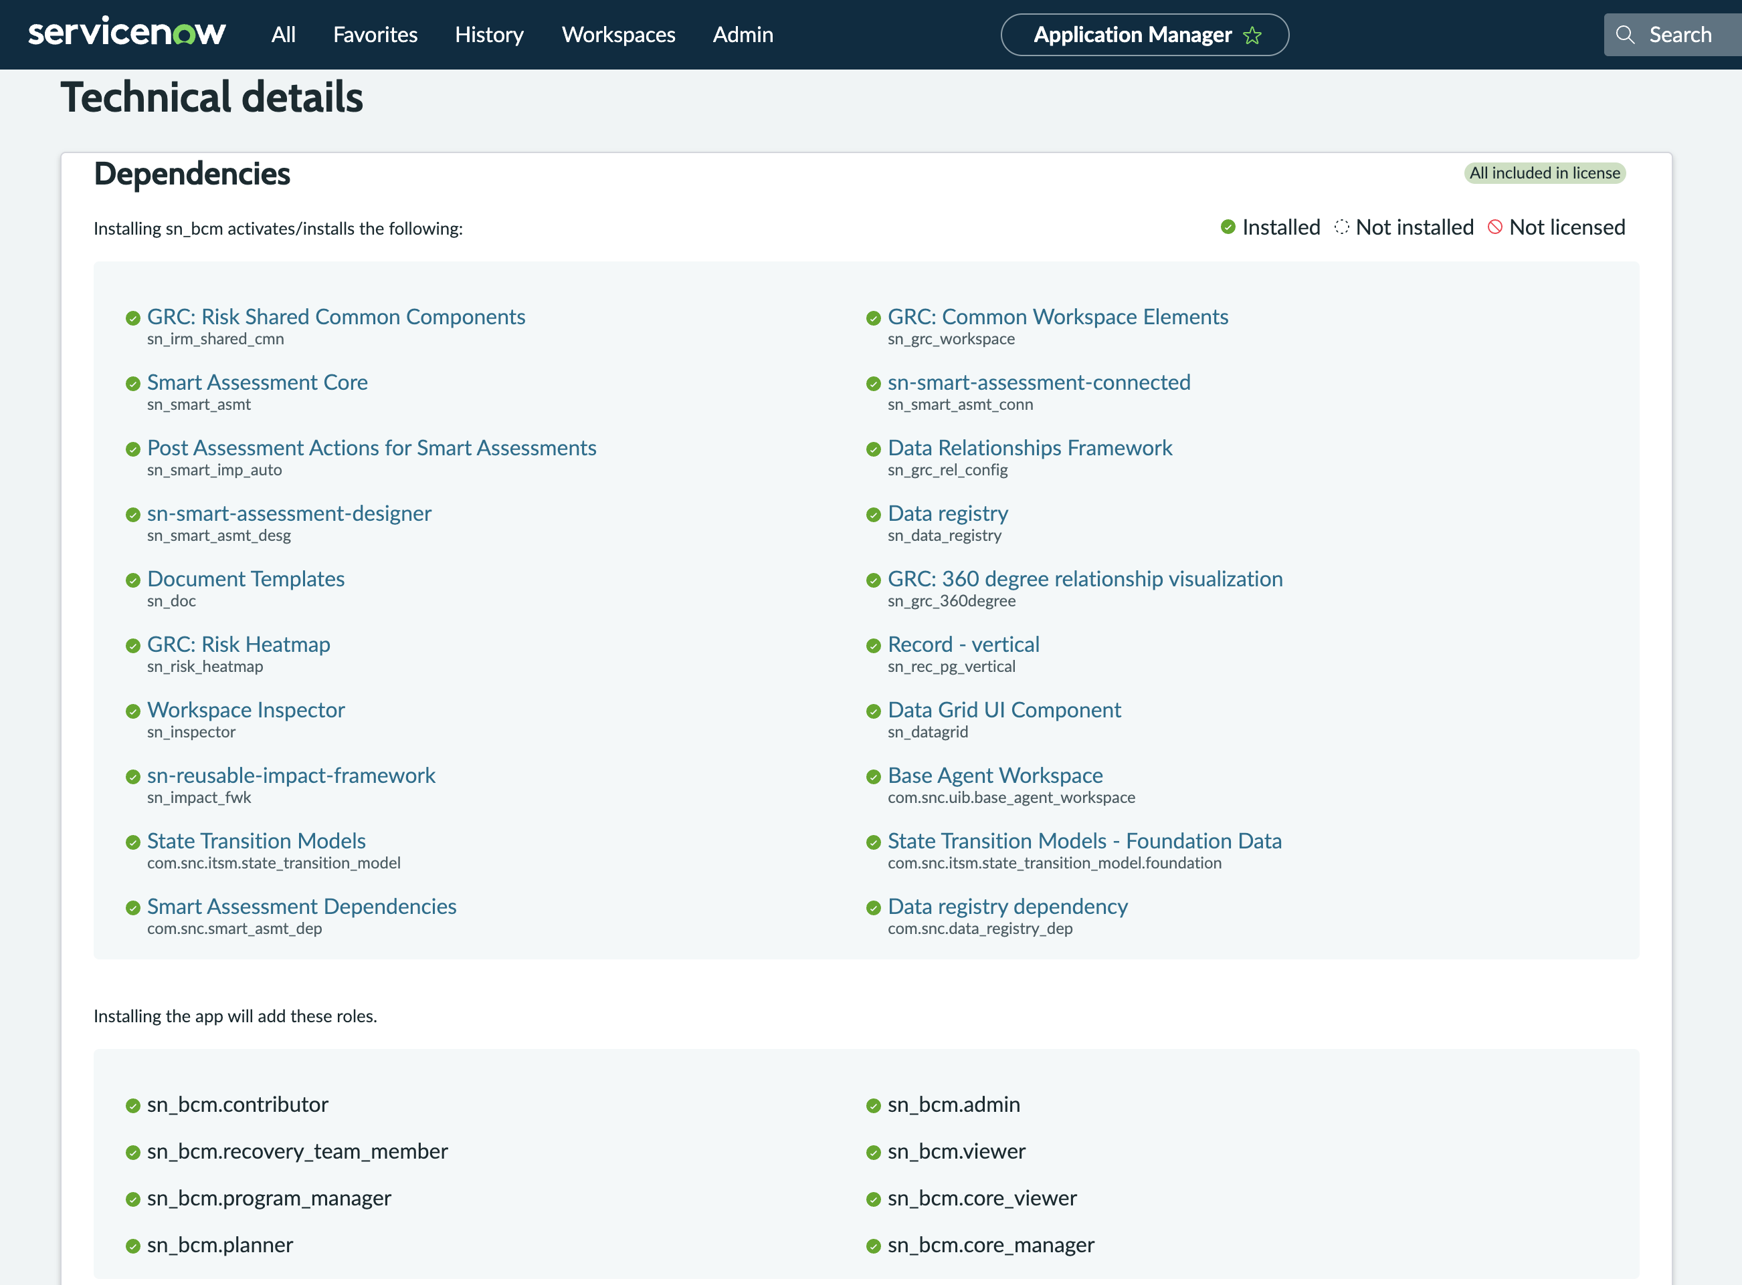This screenshot has width=1742, height=1285.
Task: Open the Admin menu
Action: click(x=743, y=35)
